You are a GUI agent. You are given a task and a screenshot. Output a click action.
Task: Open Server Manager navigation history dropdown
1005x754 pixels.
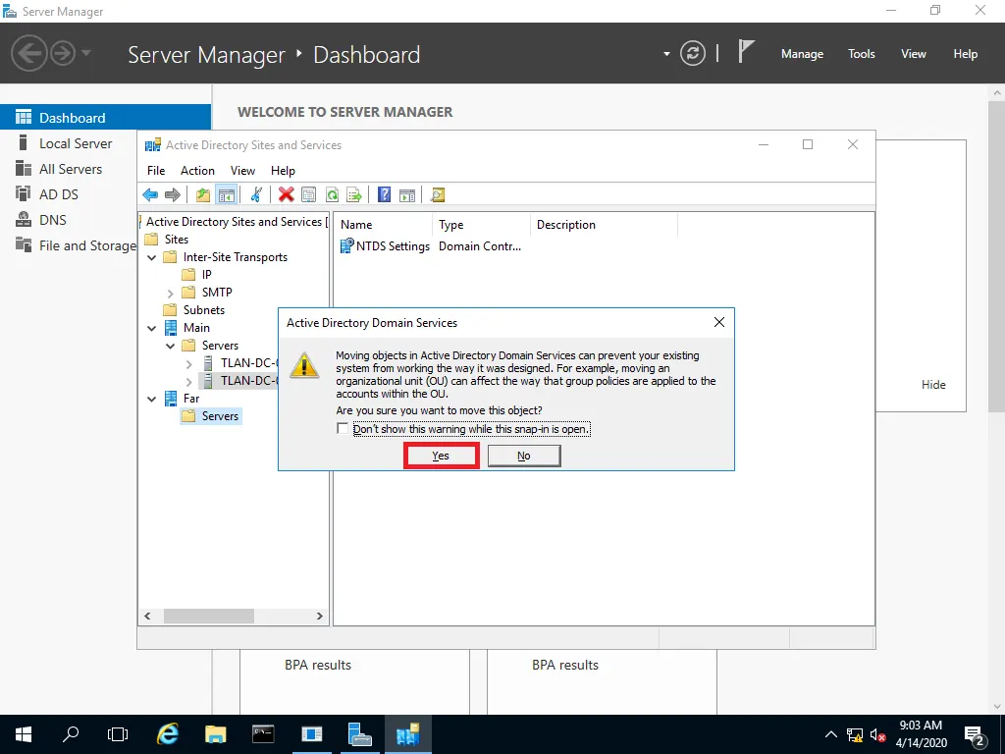coord(86,53)
